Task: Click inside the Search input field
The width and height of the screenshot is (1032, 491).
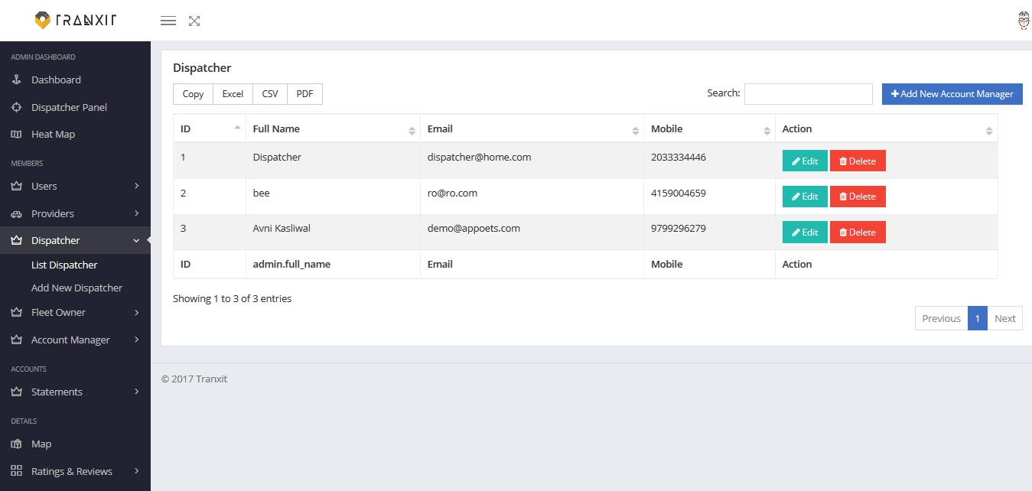Action: coord(808,93)
